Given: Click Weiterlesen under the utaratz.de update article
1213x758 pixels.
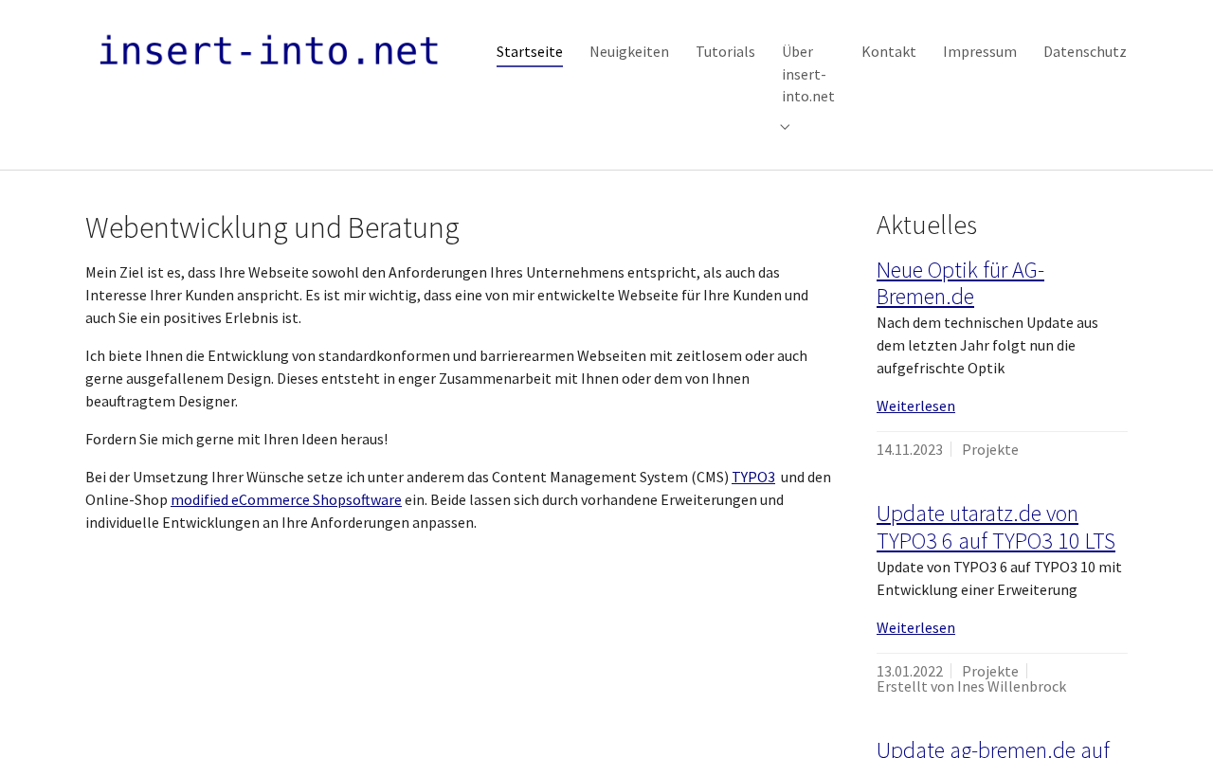Looking at the screenshot, I should 915,627.
